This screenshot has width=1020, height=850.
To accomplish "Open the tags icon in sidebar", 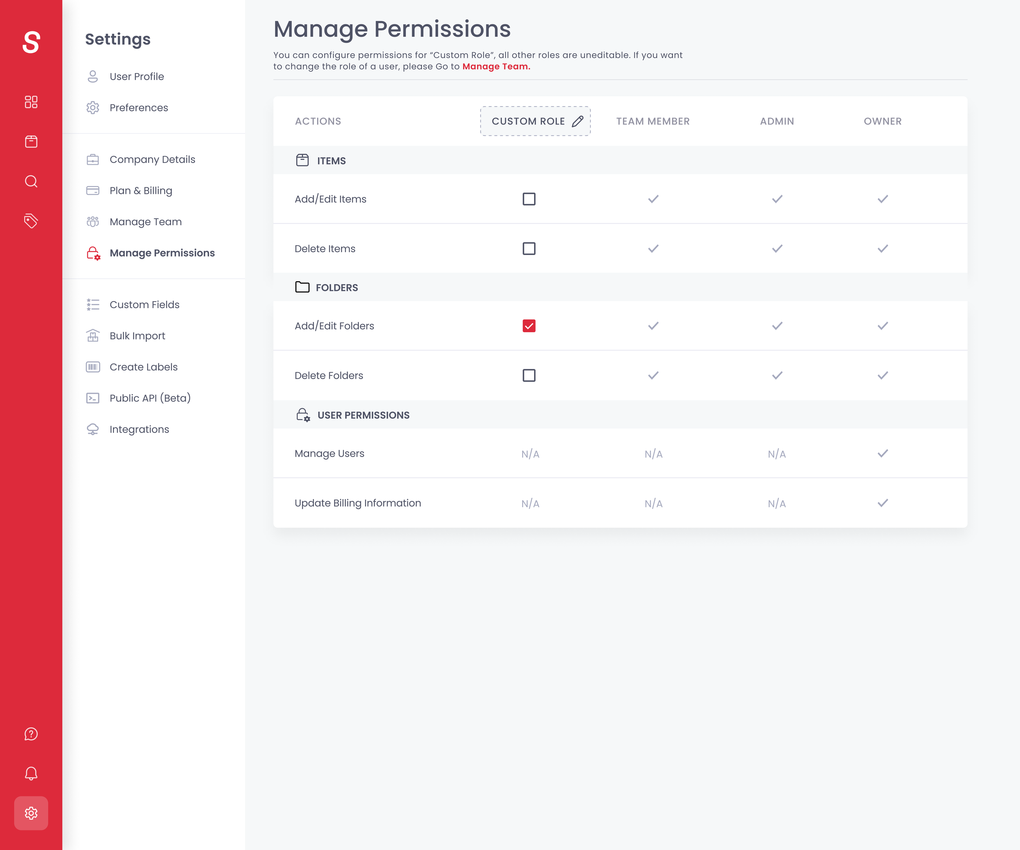I will [31, 220].
